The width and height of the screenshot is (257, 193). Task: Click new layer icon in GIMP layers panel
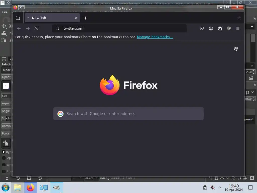pyautogui.click(x=211, y=178)
